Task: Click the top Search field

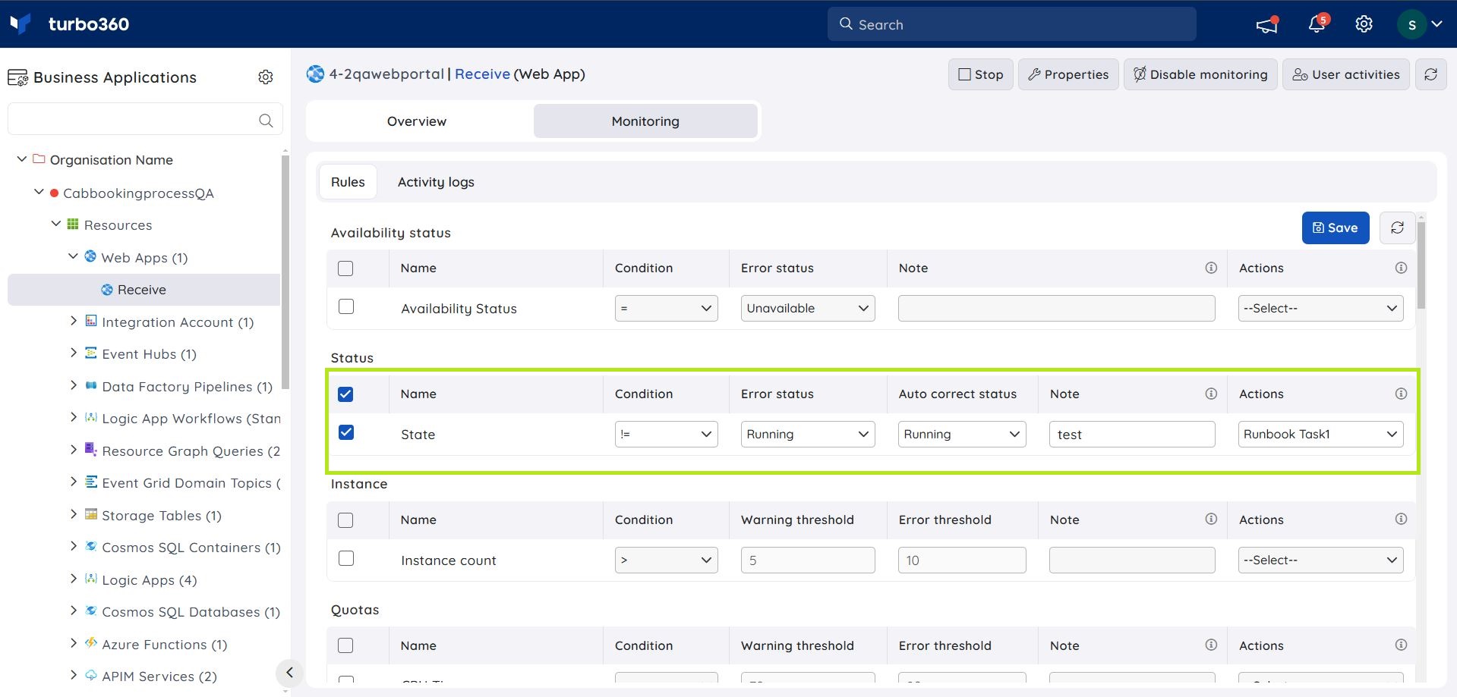Action: [1011, 24]
